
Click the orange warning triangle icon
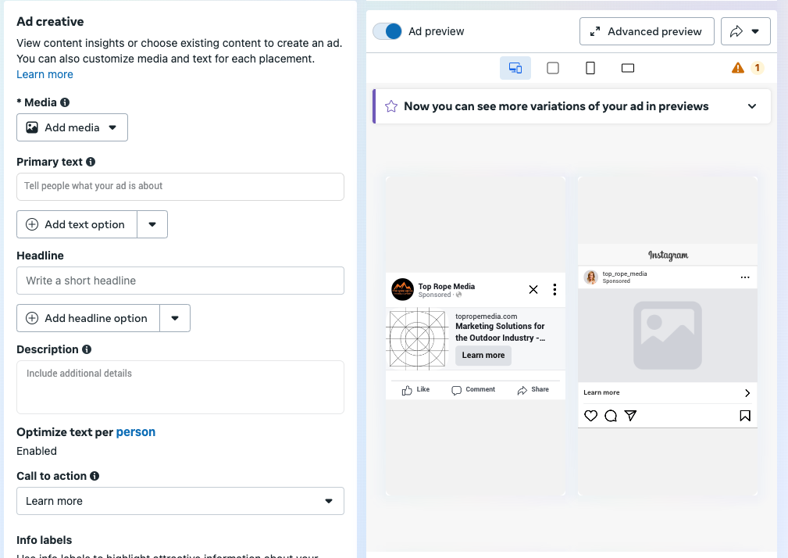(x=738, y=68)
